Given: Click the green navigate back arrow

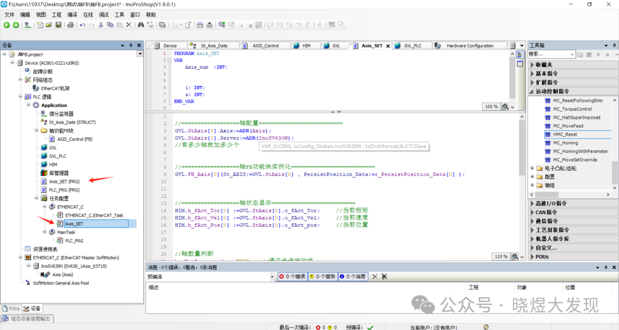Looking at the screenshot, I should tap(6, 25).
